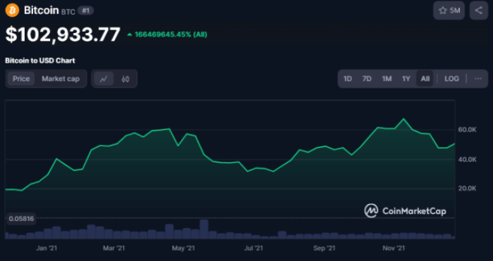Choose the All time range
Image resolution: width=493 pixels, height=261 pixels.
point(425,79)
